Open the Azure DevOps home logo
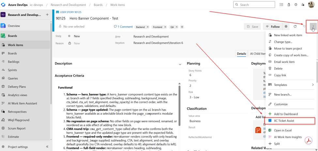The image size is (318, 151). click(x=4, y=5)
